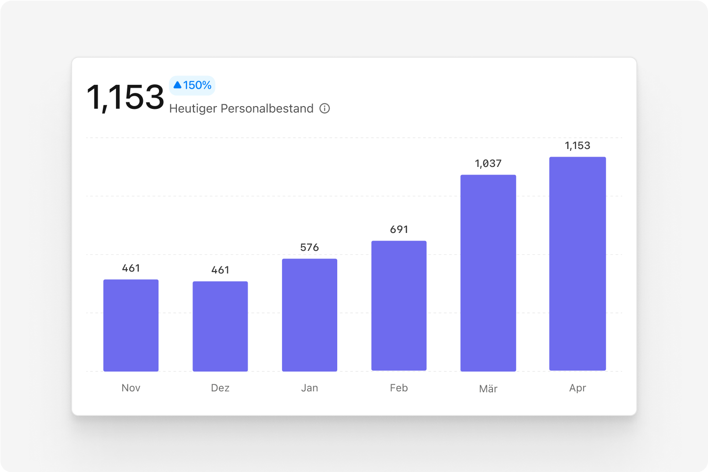Click the Mär axis label
Viewport: 708px width, 472px height.
coord(488,389)
